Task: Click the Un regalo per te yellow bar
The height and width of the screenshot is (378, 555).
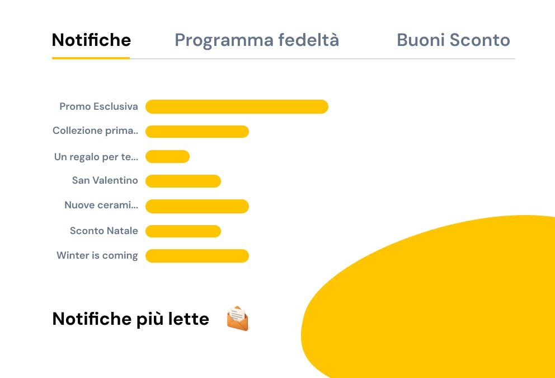Action: (x=167, y=156)
